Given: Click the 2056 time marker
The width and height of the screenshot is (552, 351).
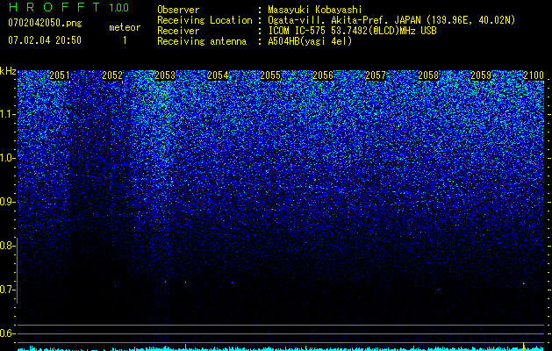Looking at the screenshot, I should point(323,75).
